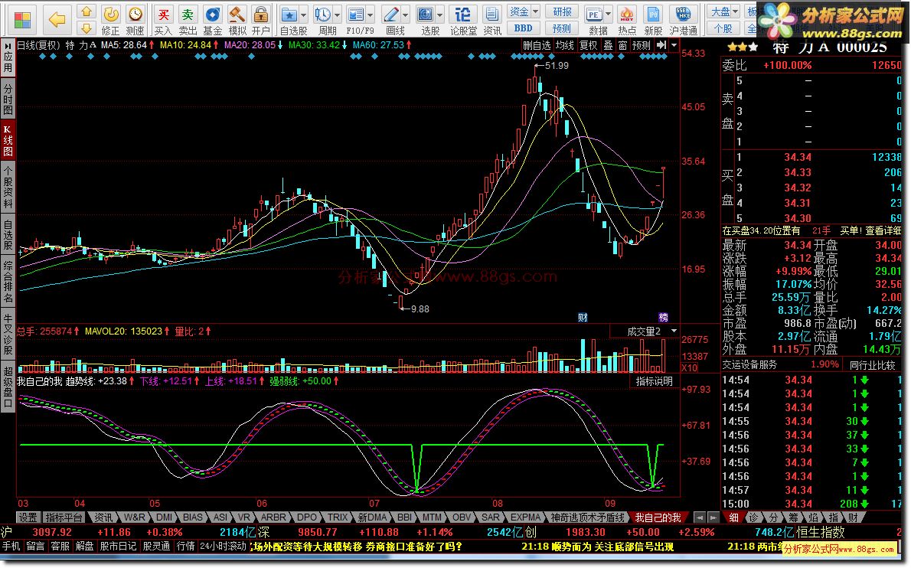Switch to the EXPMA indicator tab

pos(525,517)
